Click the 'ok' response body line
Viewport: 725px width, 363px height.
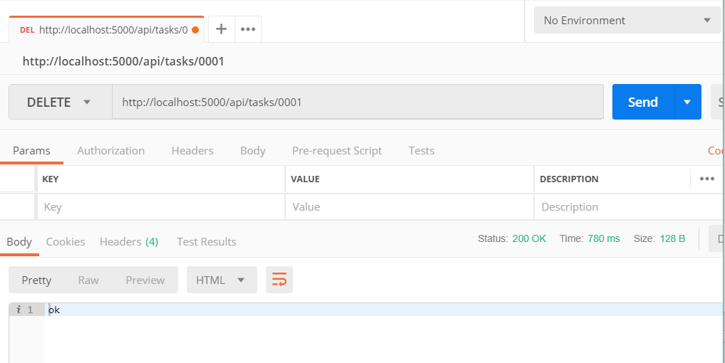(x=385, y=310)
